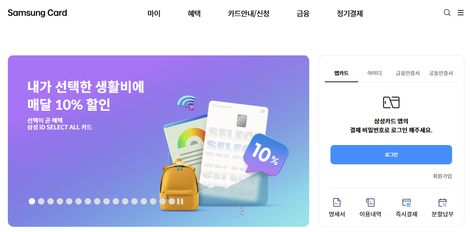
Task: Expand the 카드안내/신청 navigation menu
Action: click(x=248, y=14)
